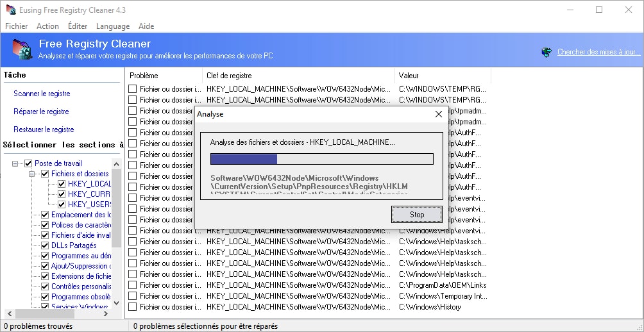Open the Action menu
This screenshot has width=644, height=332.
47,26
